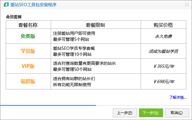Click the 套餐限制 column header
This screenshot has height=120, width=192.
tap(95, 25)
